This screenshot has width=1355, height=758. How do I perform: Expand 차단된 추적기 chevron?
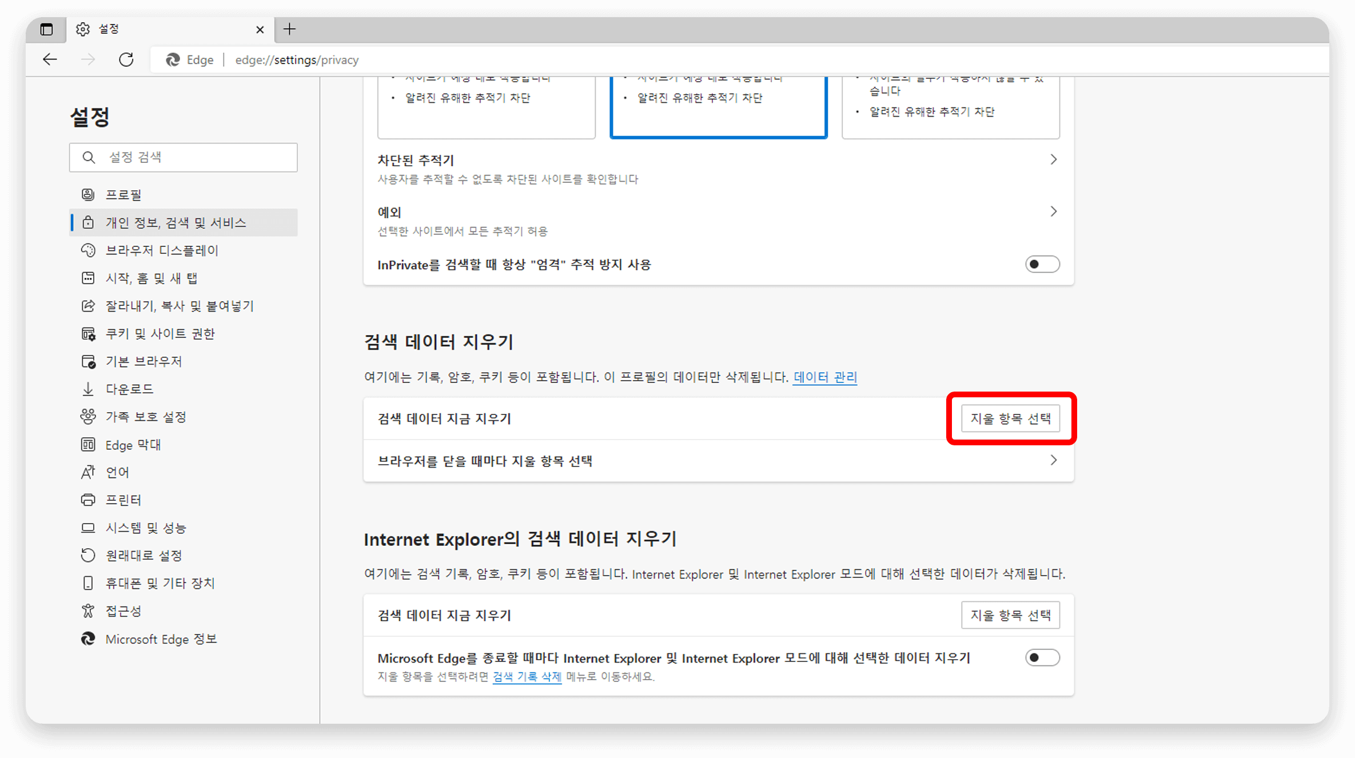point(1053,159)
